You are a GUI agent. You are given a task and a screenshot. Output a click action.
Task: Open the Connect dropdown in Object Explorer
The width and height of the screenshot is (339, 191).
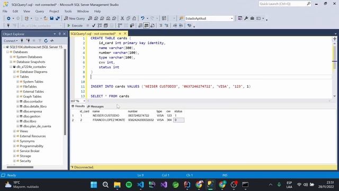[10, 41]
